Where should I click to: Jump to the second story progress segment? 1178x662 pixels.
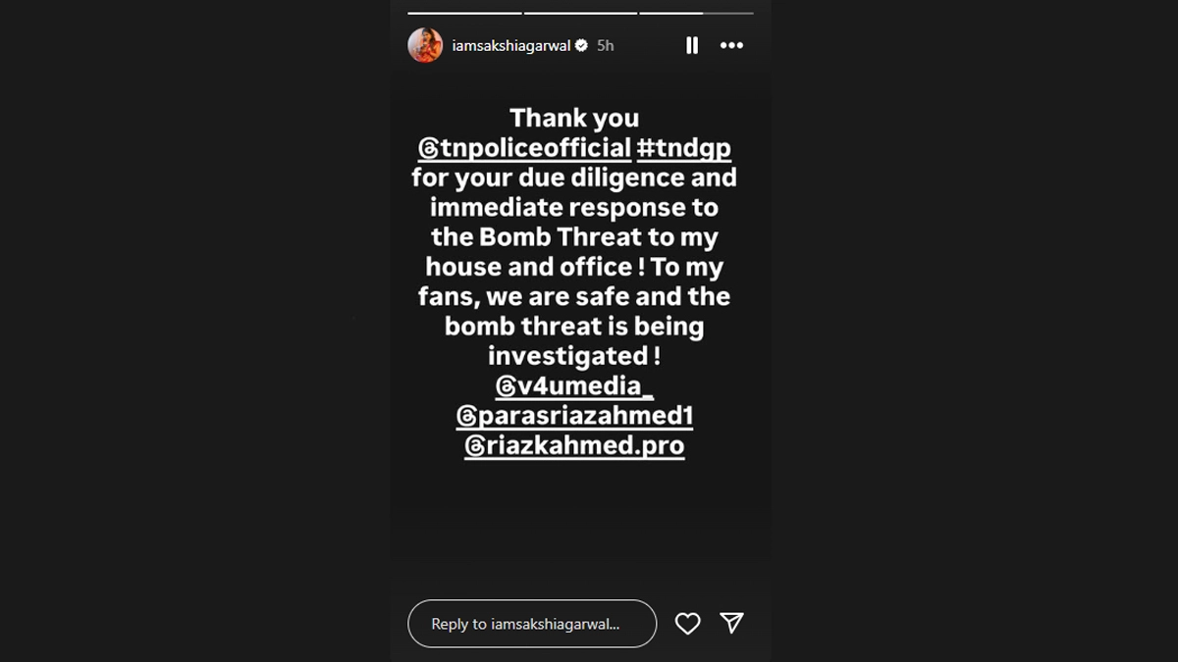coord(580,13)
